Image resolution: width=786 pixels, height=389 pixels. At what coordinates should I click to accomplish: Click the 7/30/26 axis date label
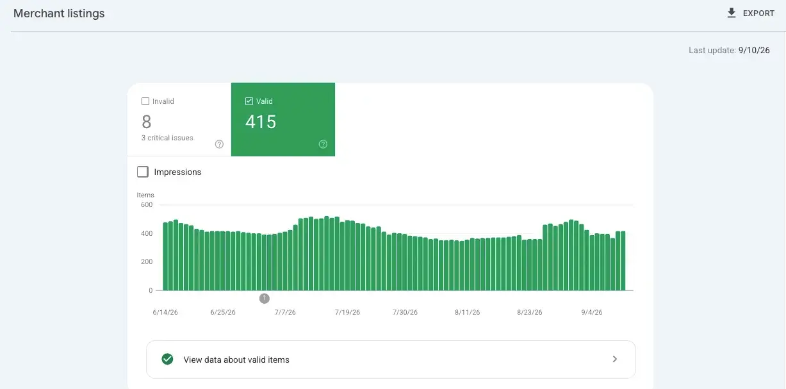pos(405,313)
